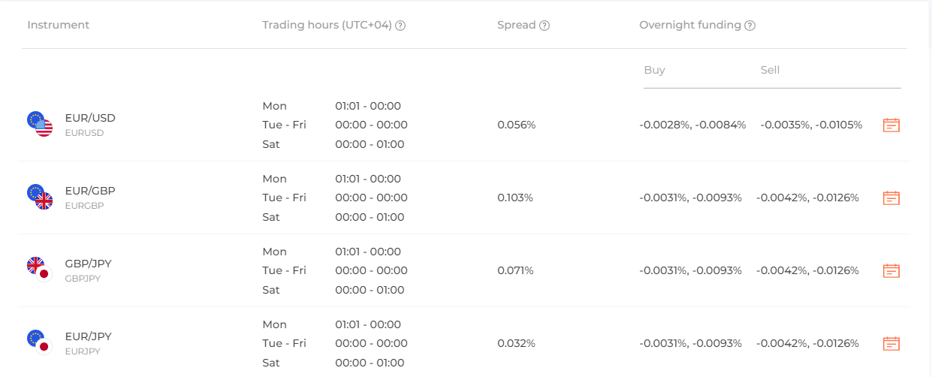Open the EUR/GBP overnight funding calendar icon
The width and height of the screenshot is (932, 377).
891,198
